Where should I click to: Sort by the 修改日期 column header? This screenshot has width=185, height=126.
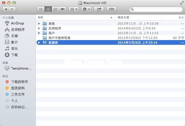pos(138,18)
